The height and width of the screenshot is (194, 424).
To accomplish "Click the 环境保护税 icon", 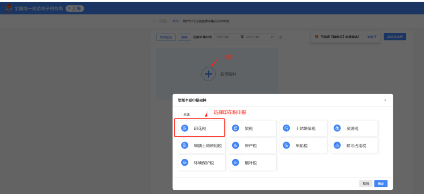I will (x=185, y=163).
